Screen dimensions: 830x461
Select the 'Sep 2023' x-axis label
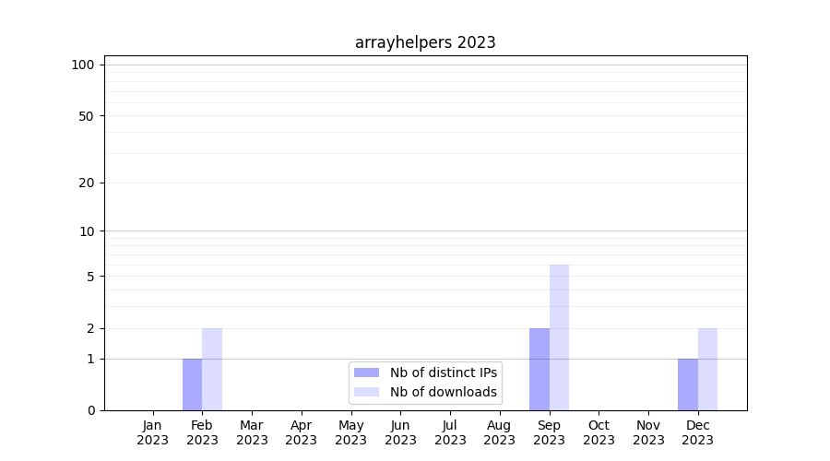549,432
